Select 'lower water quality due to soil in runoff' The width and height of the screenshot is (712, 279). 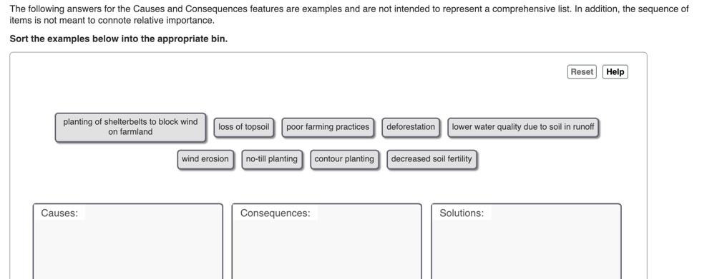[x=523, y=127]
